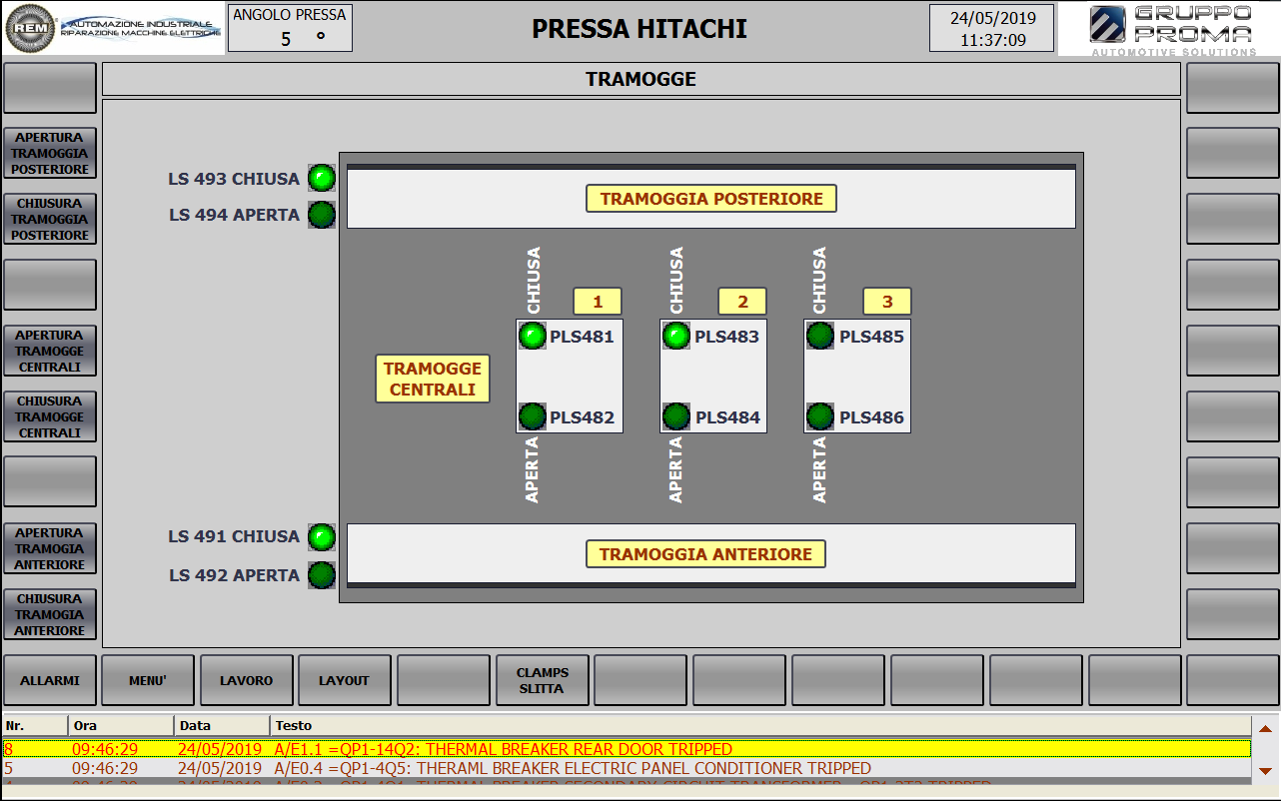Click the Ora column header
This screenshot has height=801, width=1281.
pos(121,726)
